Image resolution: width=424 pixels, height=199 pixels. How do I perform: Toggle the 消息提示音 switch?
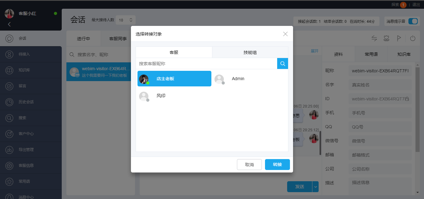[413, 21]
